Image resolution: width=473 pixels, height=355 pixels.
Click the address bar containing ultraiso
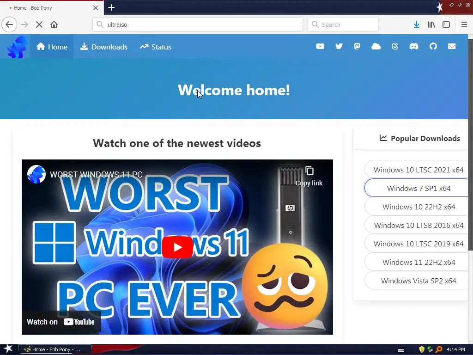(x=198, y=24)
